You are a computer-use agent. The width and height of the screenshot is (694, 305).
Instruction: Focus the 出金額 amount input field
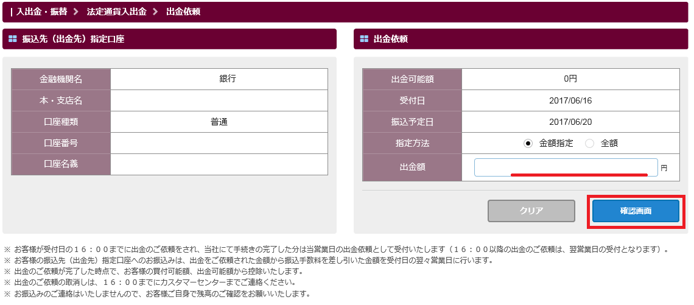point(566,167)
